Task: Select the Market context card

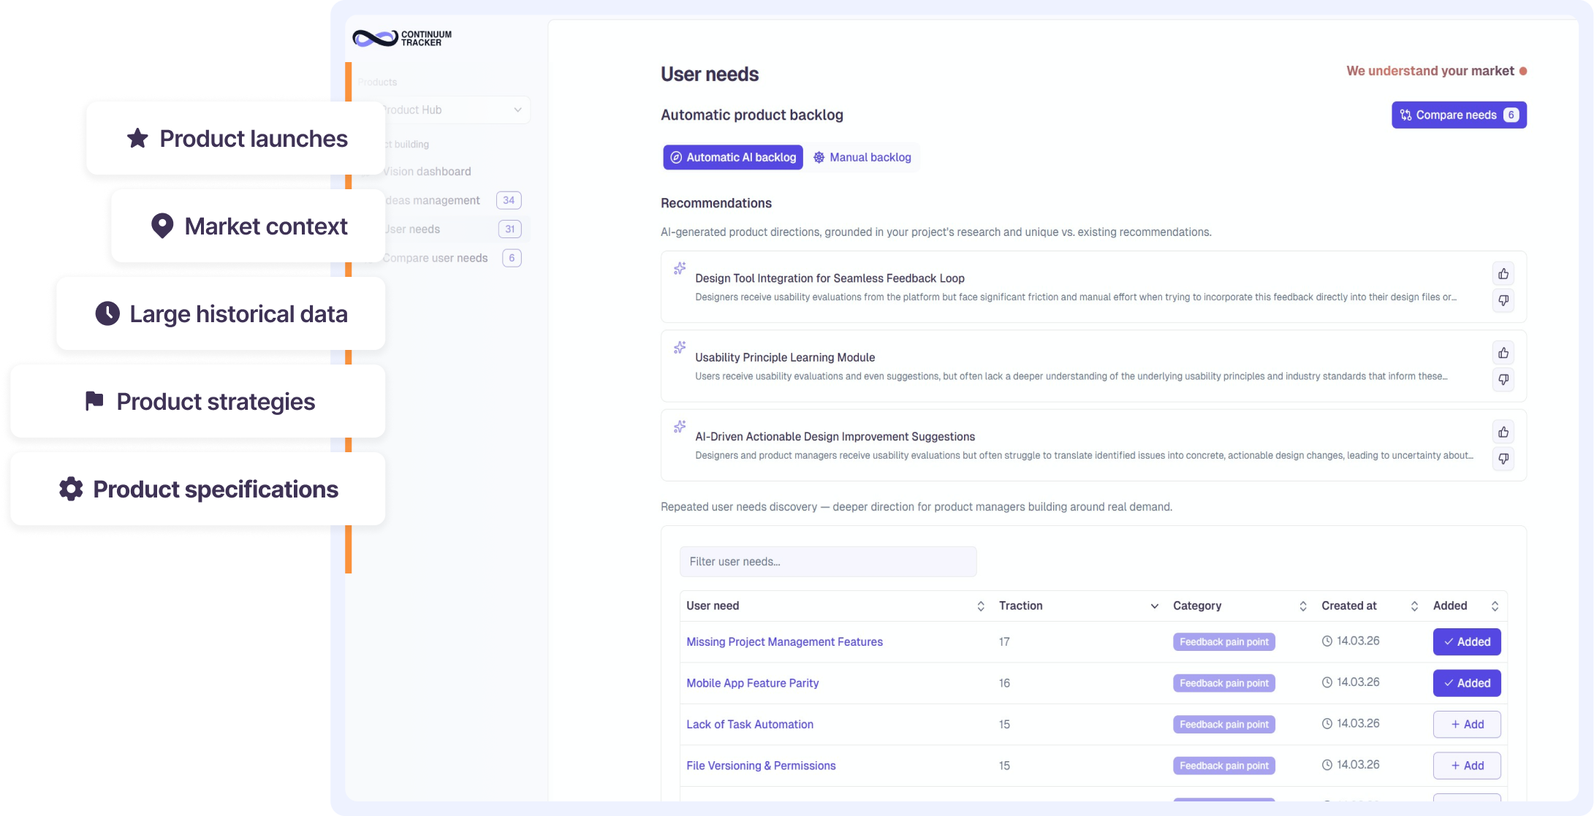Action: pyautogui.click(x=248, y=226)
